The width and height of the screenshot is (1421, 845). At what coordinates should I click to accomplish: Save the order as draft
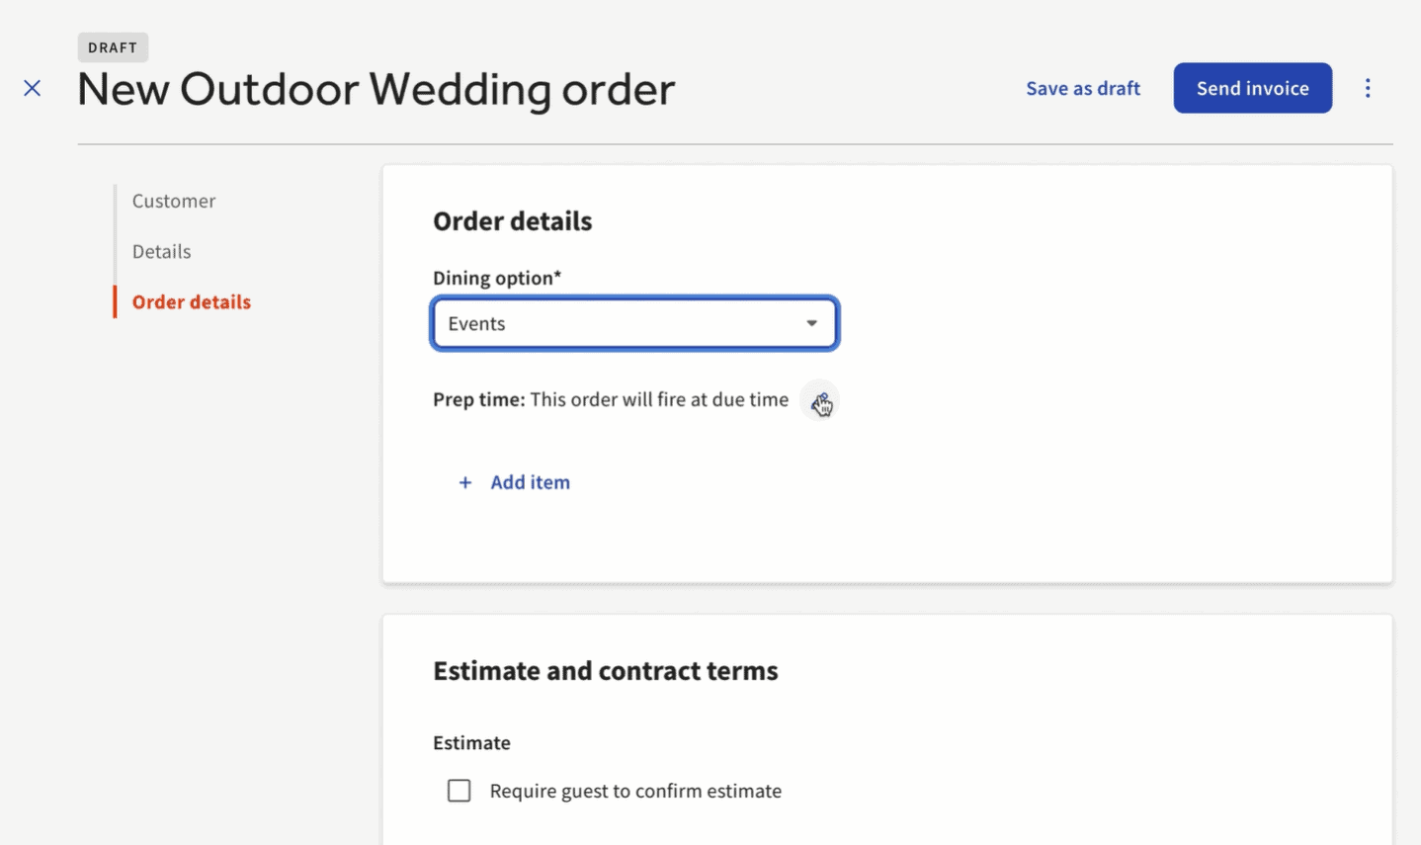click(1083, 88)
